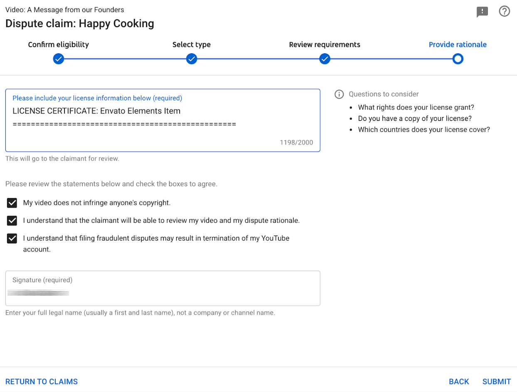Click the Review requirements step checkmark circle

[325, 59]
